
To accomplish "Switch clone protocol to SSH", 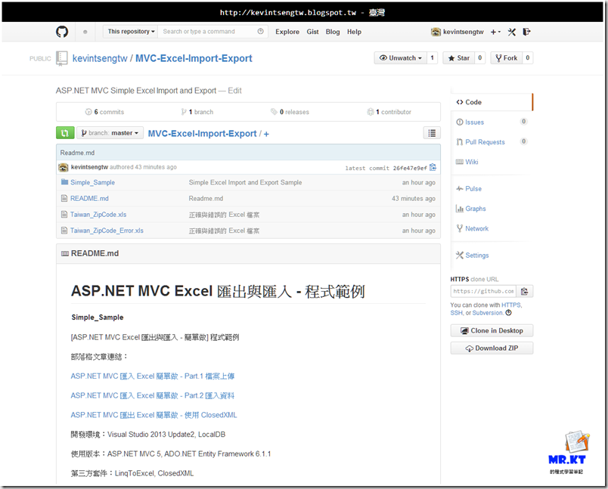I will click(x=457, y=313).
